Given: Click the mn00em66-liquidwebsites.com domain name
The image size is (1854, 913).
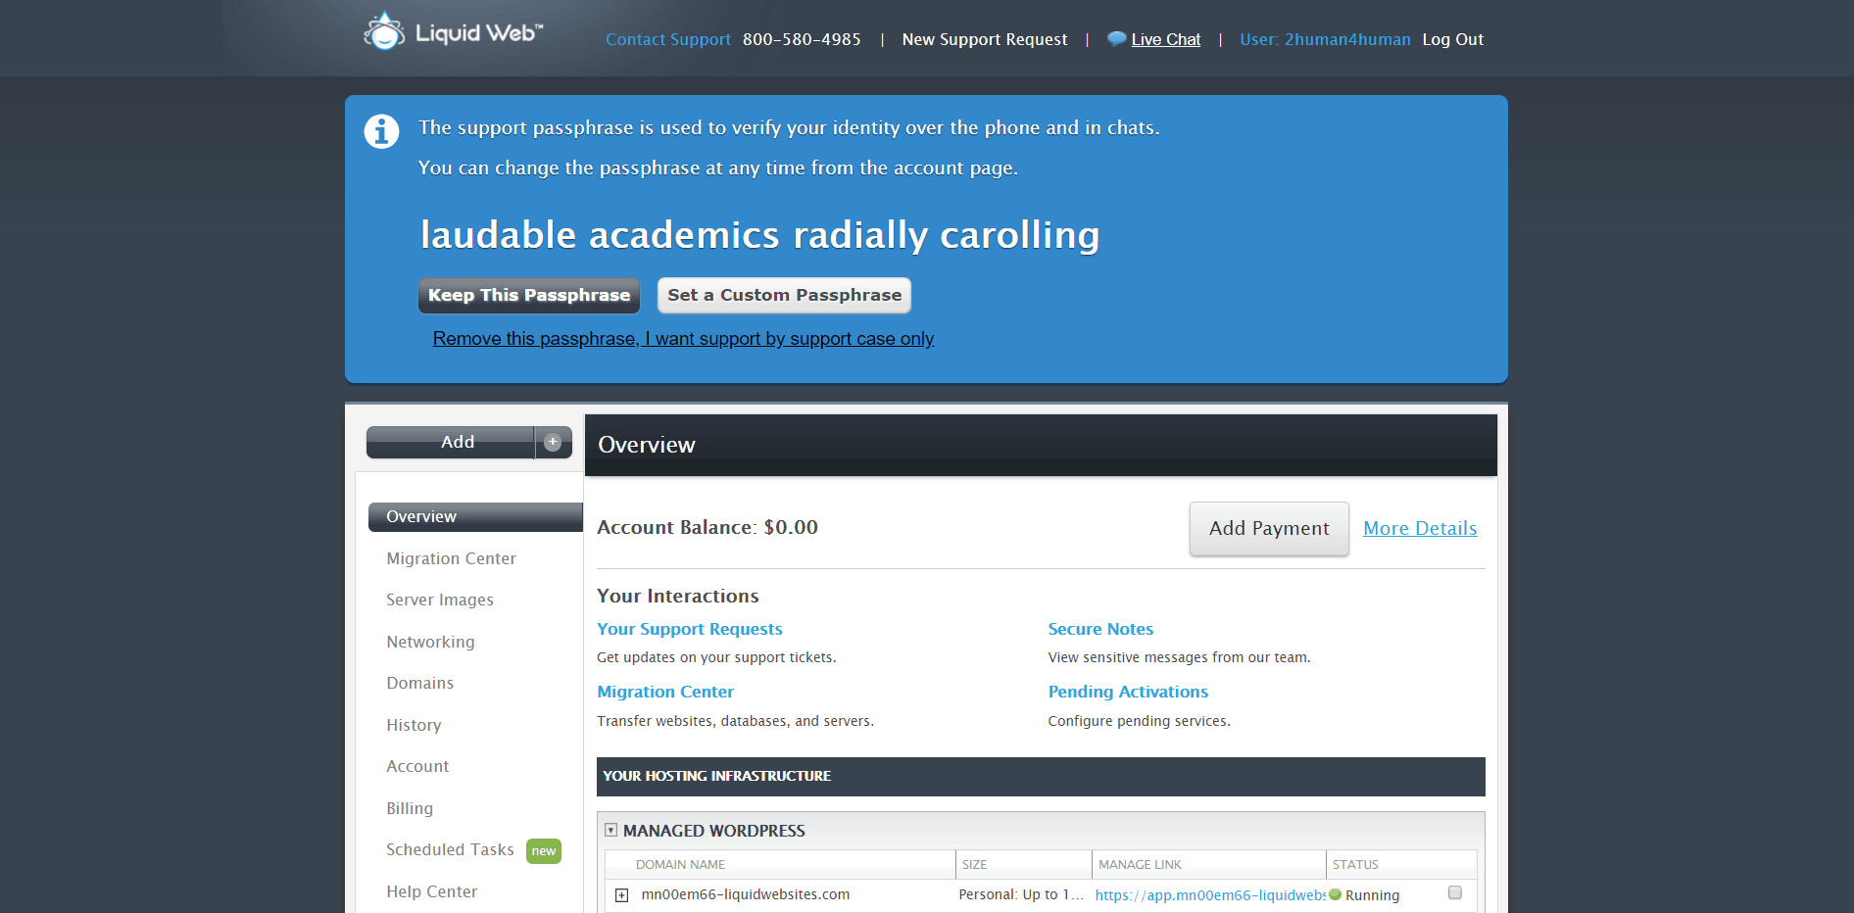Looking at the screenshot, I should [745, 894].
